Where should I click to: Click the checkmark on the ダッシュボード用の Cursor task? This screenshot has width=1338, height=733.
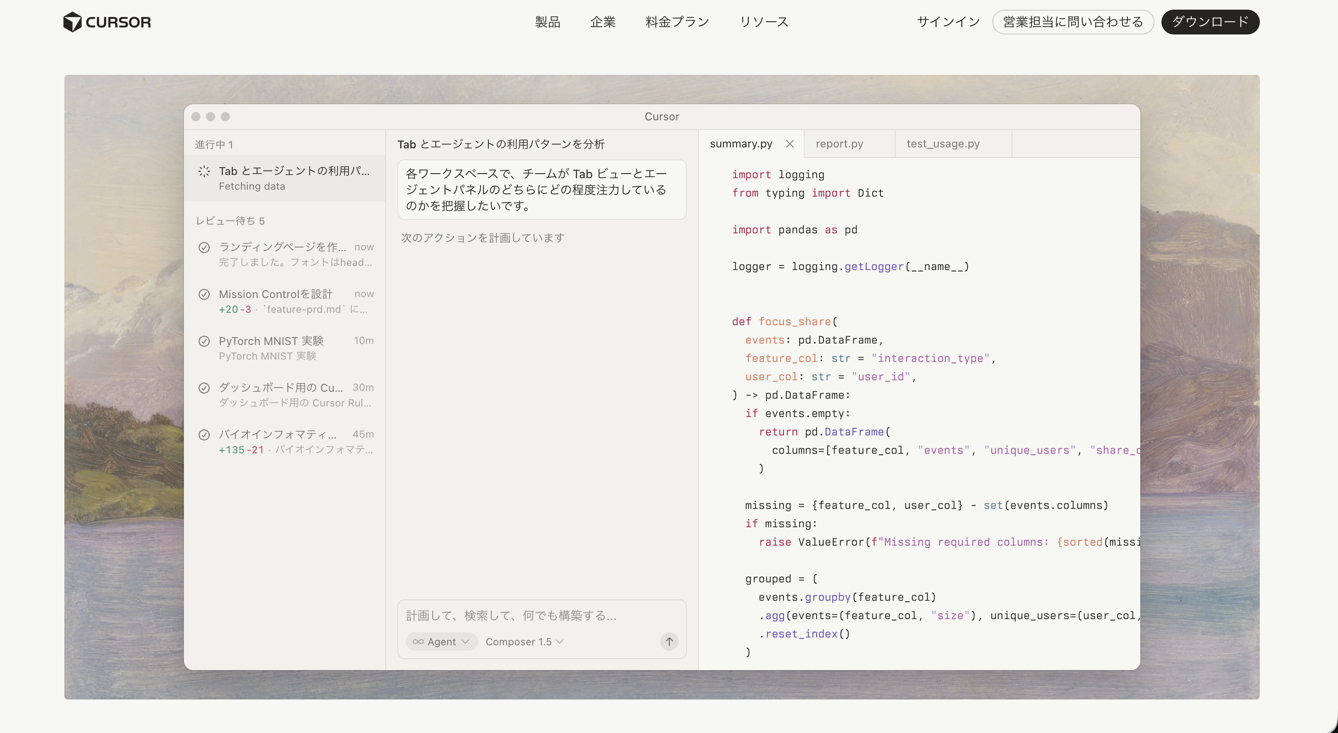pos(204,388)
